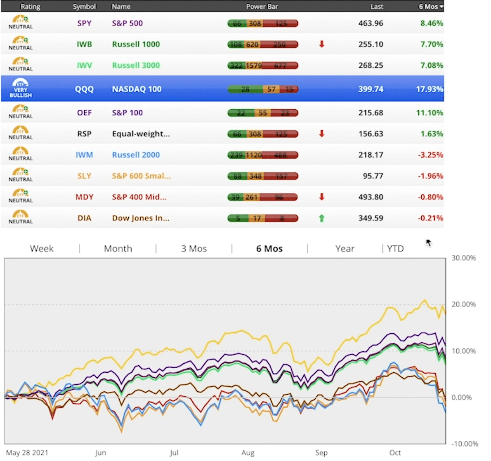Open the RSP symbol link
This screenshot has width=491, height=461.
pos(84,134)
